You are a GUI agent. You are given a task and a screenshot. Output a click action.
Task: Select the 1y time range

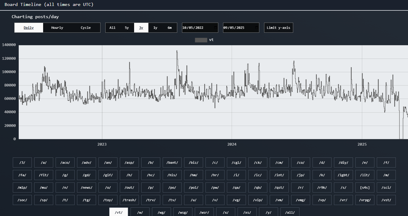pyautogui.click(x=155, y=28)
